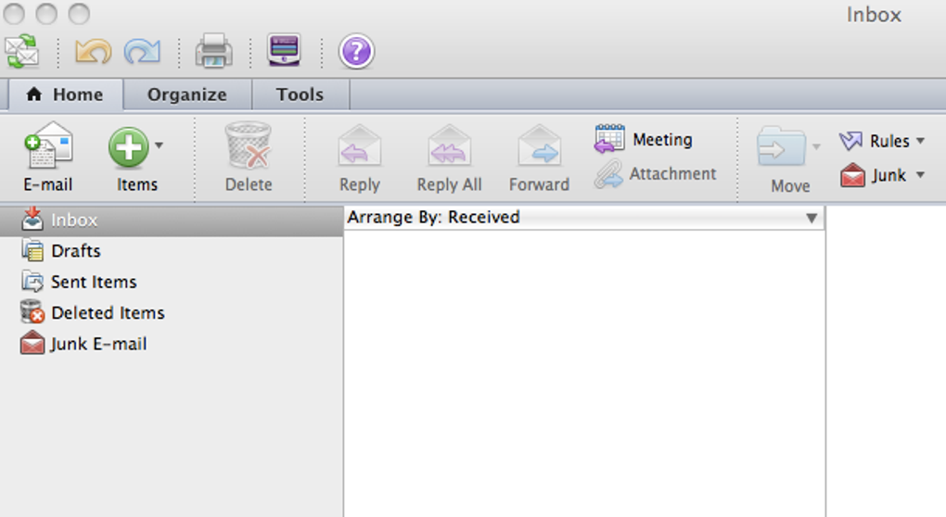Click the Meeting calendar button
This screenshot has height=517, width=946.
pos(643,139)
